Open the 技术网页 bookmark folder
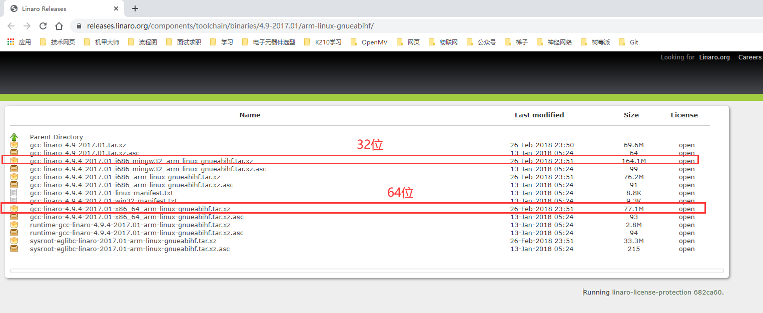The width and height of the screenshot is (763, 313). coord(57,42)
